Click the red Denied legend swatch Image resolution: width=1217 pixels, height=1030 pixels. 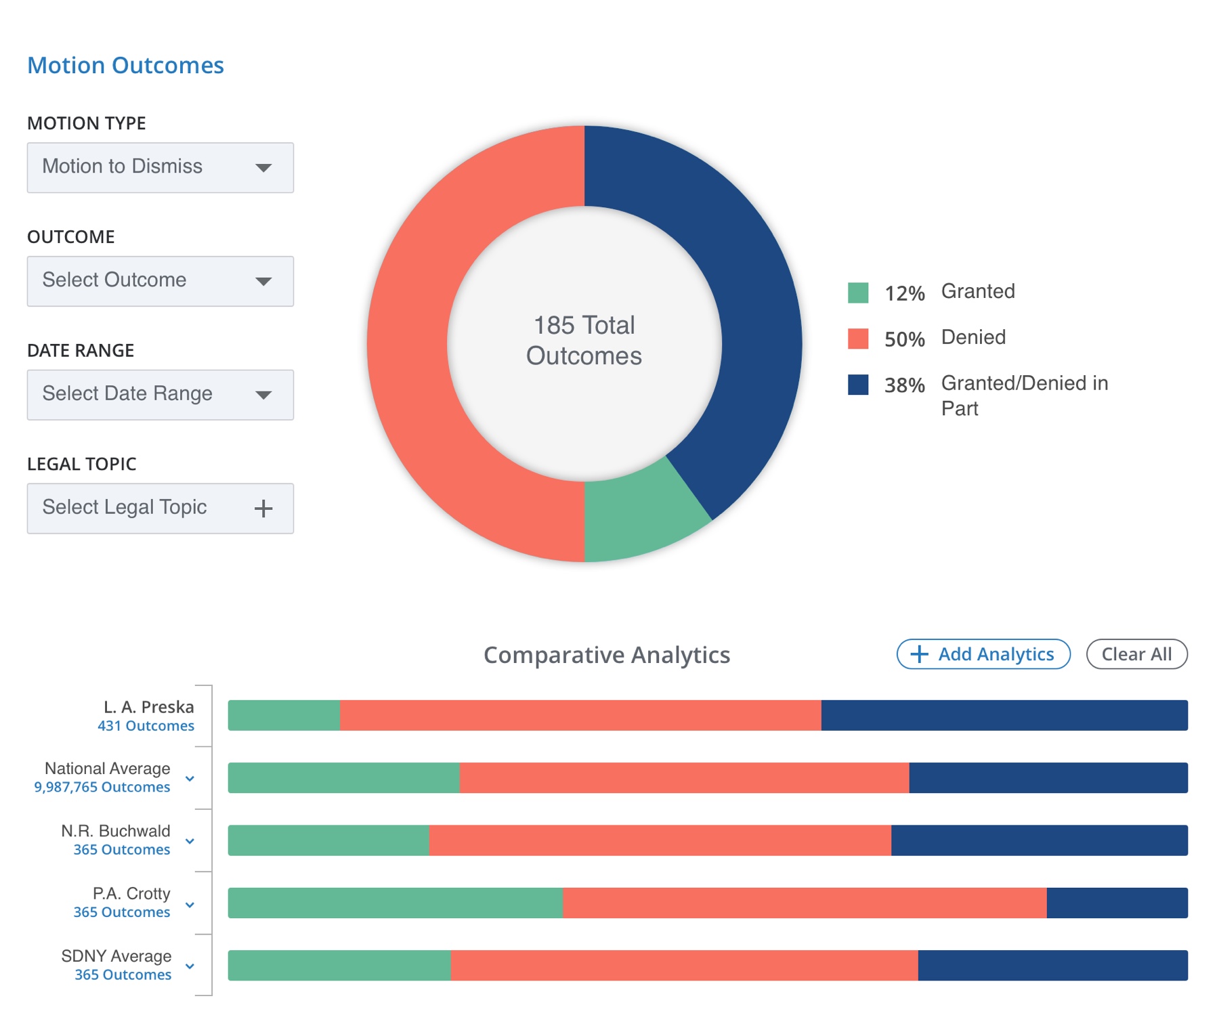(x=858, y=339)
